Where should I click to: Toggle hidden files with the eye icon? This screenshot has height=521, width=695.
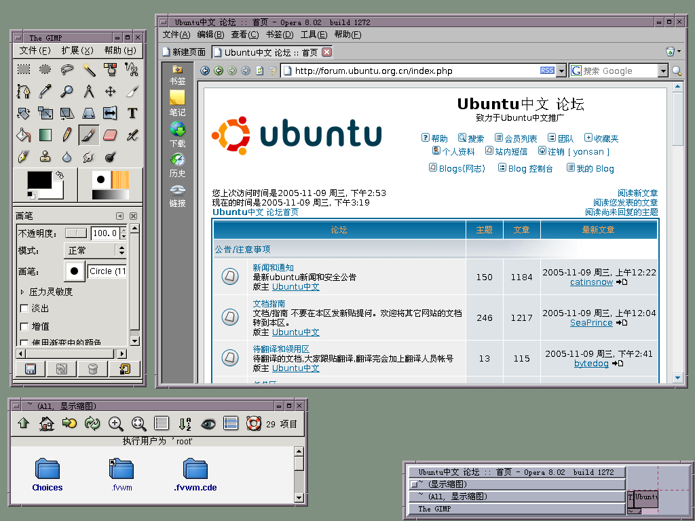(208, 424)
